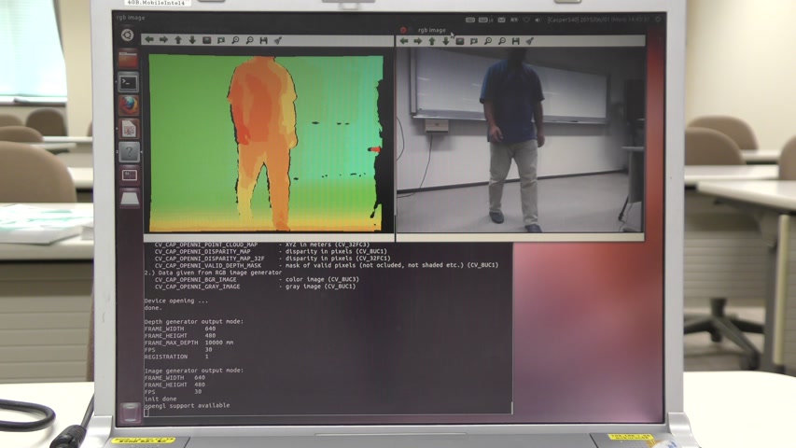Select the question-mark app in launcher
The height and width of the screenshot is (448, 796).
coord(129,151)
